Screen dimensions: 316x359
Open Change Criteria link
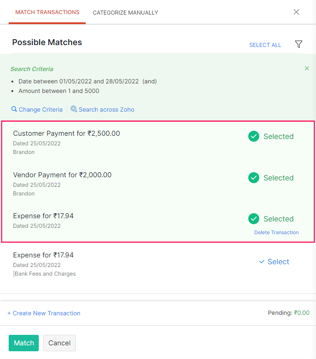click(x=41, y=109)
